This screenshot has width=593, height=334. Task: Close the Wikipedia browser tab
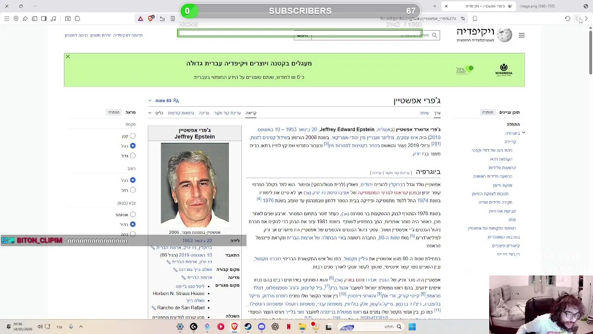[446, 6]
